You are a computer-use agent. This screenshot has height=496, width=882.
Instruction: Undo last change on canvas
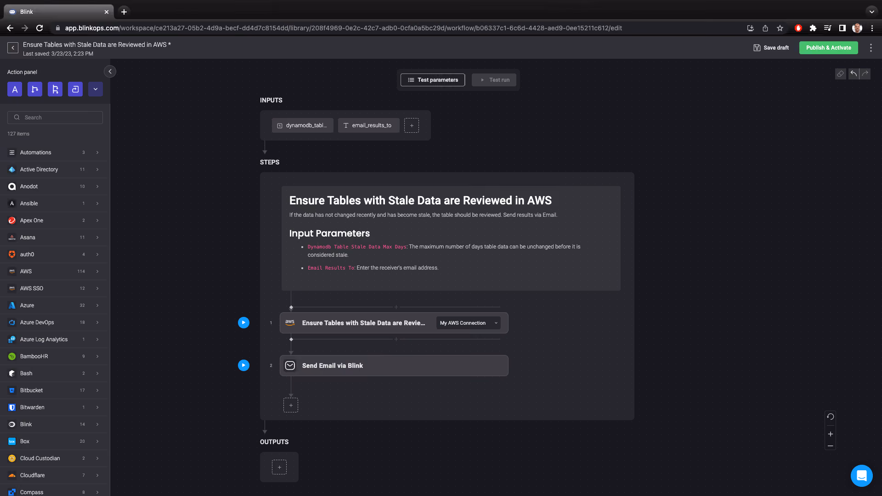tap(854, 74)
